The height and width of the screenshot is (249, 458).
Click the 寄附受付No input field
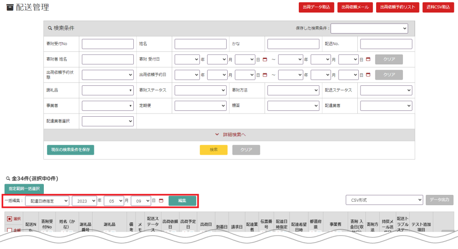[x=108, y=44]
